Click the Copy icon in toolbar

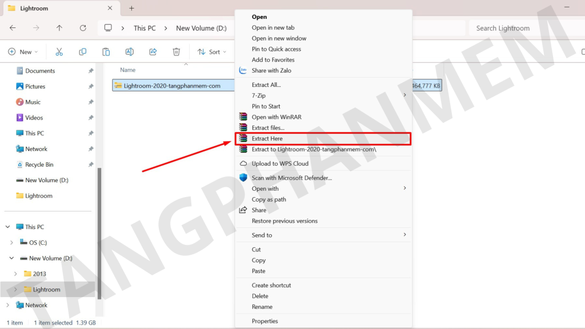tap(82, 52)
